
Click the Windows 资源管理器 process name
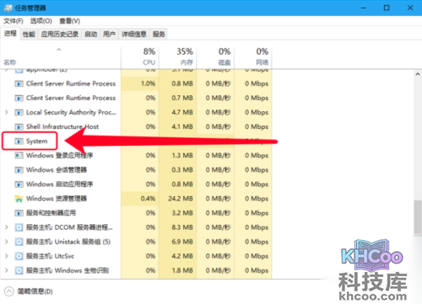[57, 199]
